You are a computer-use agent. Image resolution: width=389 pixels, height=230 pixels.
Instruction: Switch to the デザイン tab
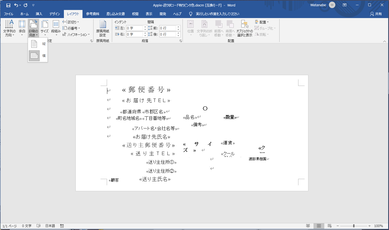[x=55, y=14]
